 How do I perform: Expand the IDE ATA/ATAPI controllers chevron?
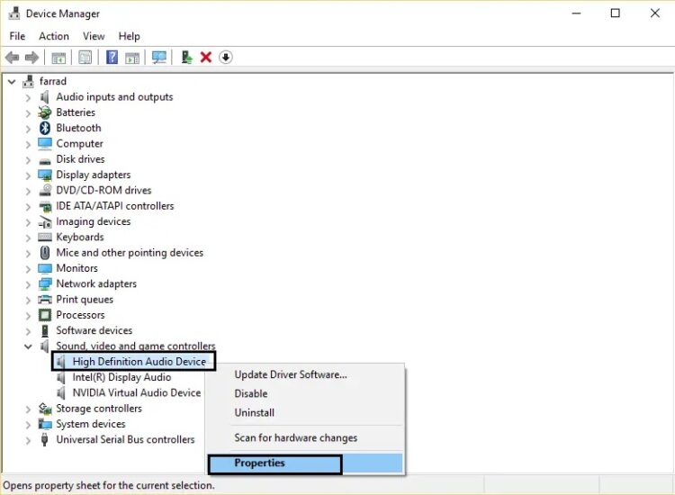29,207
